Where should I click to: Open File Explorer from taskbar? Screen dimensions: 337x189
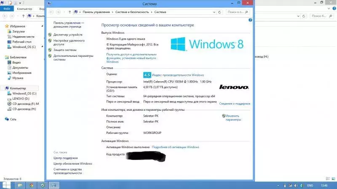click(x=20, y=185)
